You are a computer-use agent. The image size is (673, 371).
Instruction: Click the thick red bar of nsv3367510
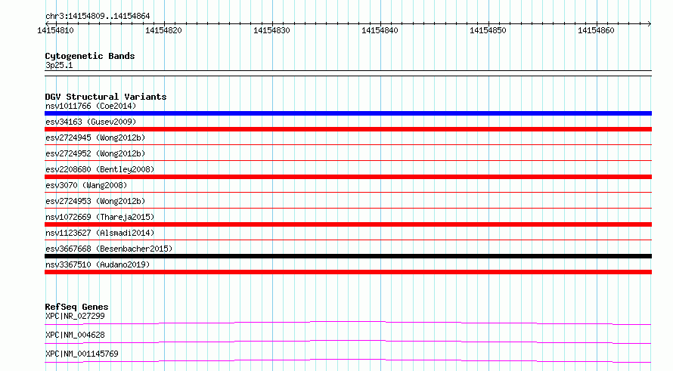(348, 272)
